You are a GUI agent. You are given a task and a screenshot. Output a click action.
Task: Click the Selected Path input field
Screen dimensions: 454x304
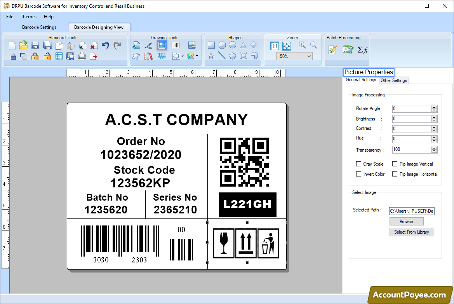click(412, 211)
